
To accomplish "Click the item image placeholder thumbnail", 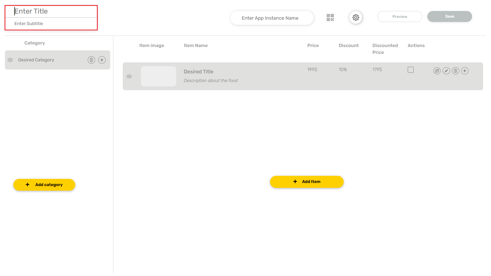I will 158,76.
